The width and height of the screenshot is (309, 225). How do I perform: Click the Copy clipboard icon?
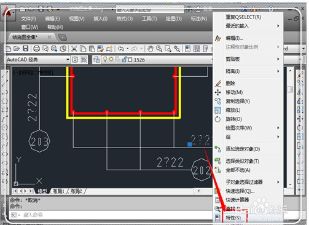[x=83, y=49]
